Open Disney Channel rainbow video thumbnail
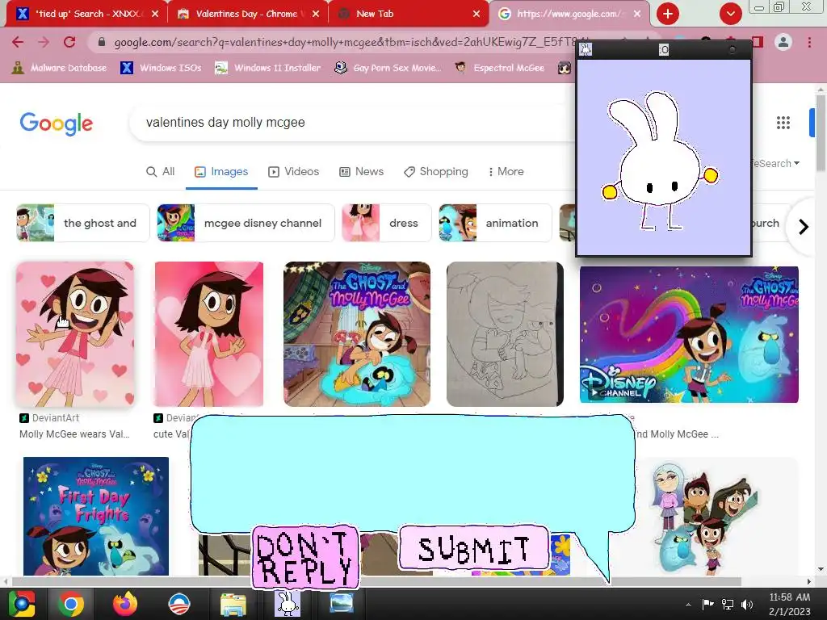 [689, 334]
